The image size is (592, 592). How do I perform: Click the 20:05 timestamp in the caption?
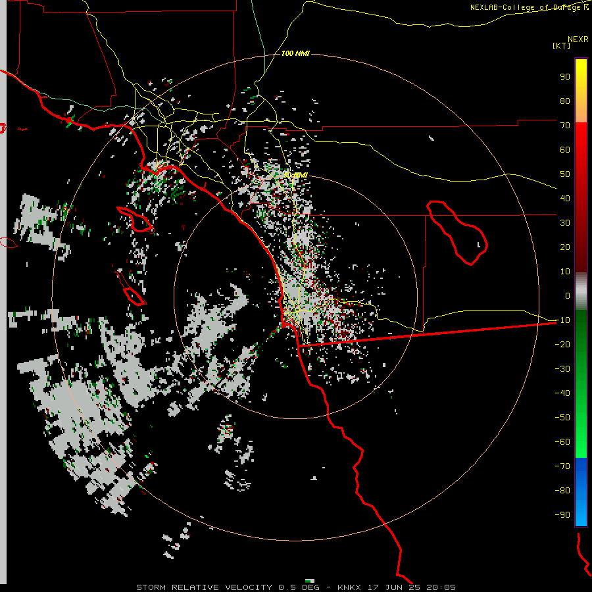coord(441,587)
